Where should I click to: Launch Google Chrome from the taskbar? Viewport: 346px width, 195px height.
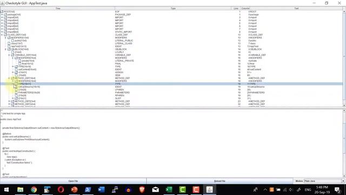point(34,190)
